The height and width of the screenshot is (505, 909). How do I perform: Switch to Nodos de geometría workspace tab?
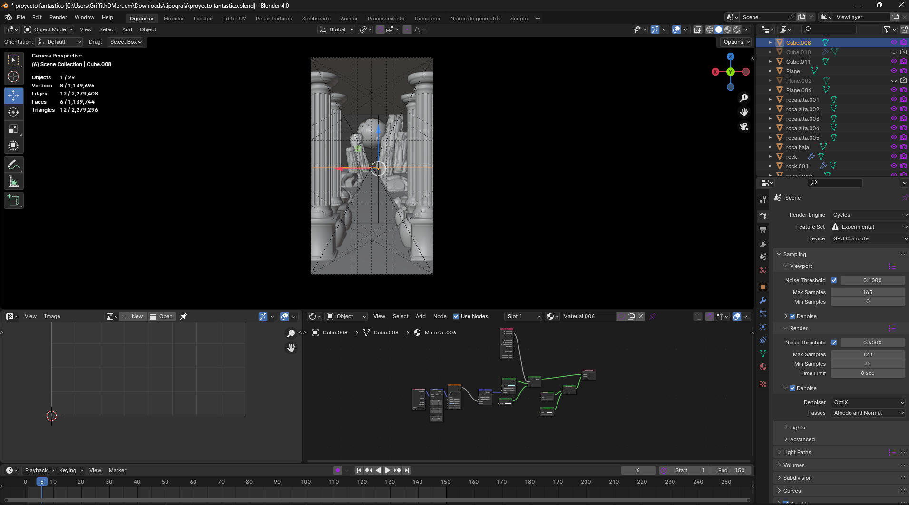[475, 19]
